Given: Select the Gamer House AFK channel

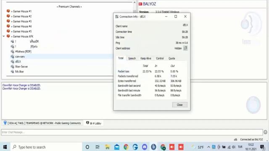Looking at the screenshot, I should click(x=23, y=36).
